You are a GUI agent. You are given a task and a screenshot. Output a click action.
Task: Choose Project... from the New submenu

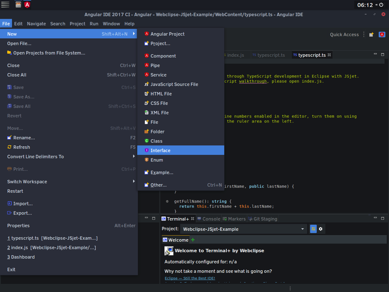coord(181,43)
